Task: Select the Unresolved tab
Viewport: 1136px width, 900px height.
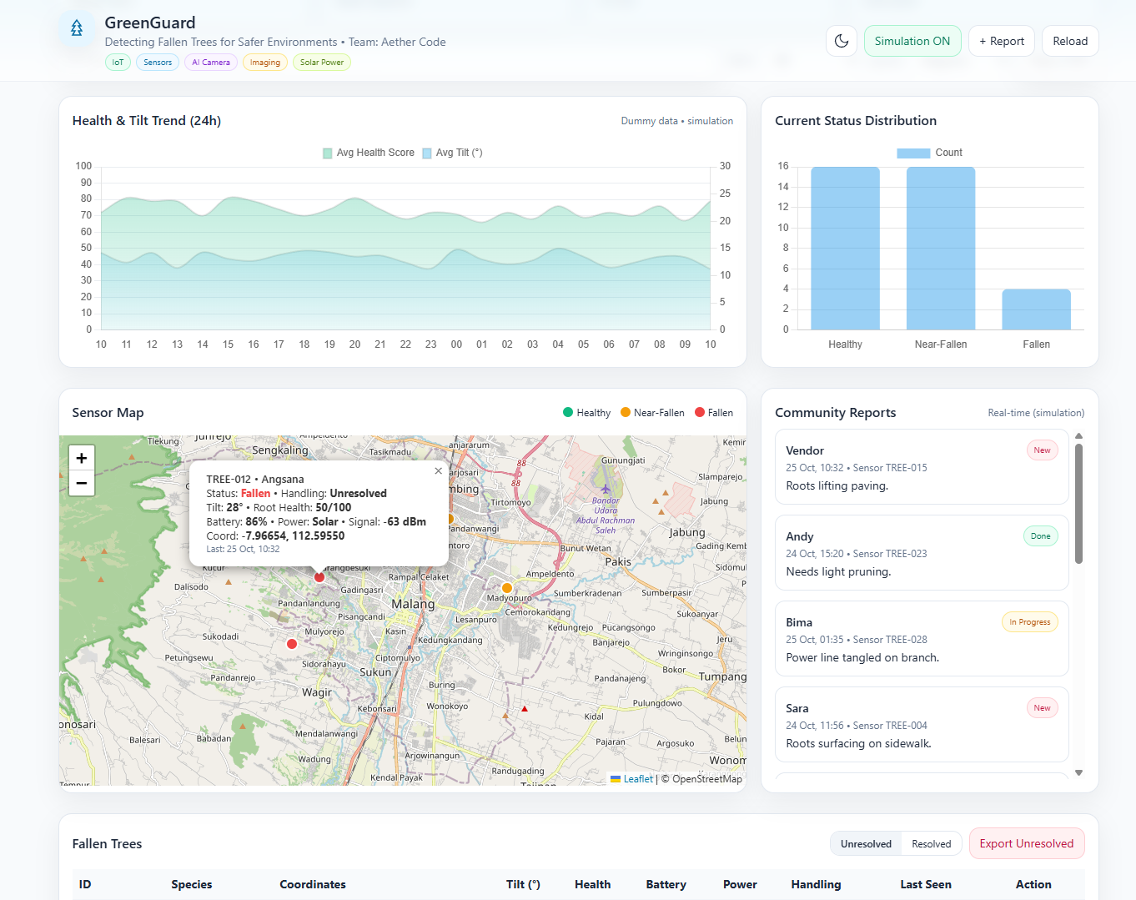Action: click(x=866, y=844)
